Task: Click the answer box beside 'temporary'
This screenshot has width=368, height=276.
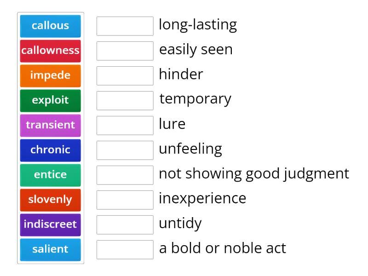Action: click(125, 100)
